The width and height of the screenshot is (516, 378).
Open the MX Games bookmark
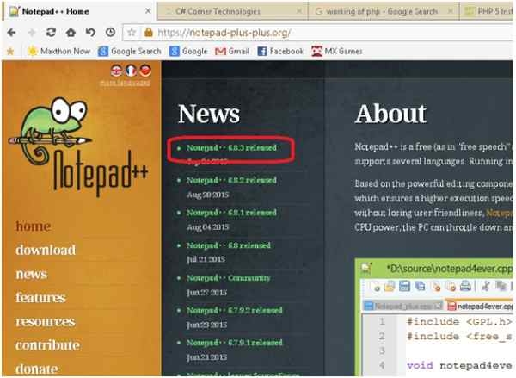337,51
